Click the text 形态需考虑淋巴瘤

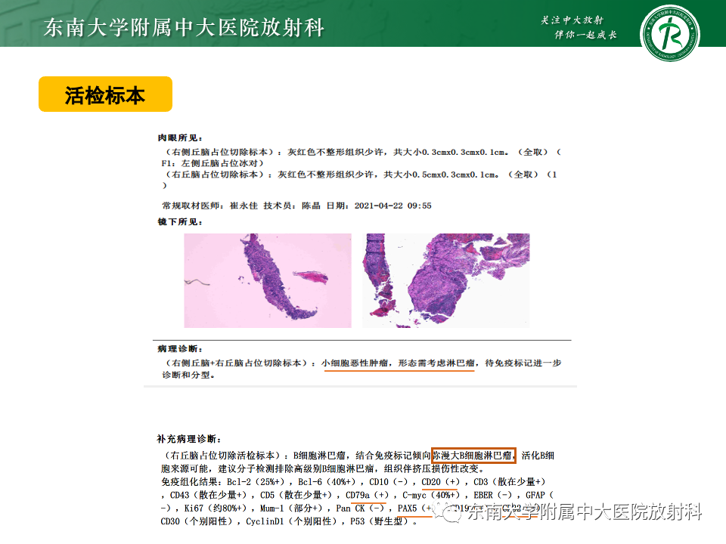pos(436,363)
